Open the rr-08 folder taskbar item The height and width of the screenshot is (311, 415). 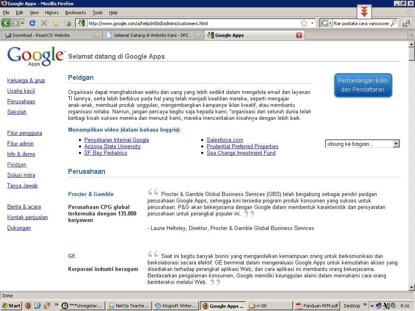point(270,306)
